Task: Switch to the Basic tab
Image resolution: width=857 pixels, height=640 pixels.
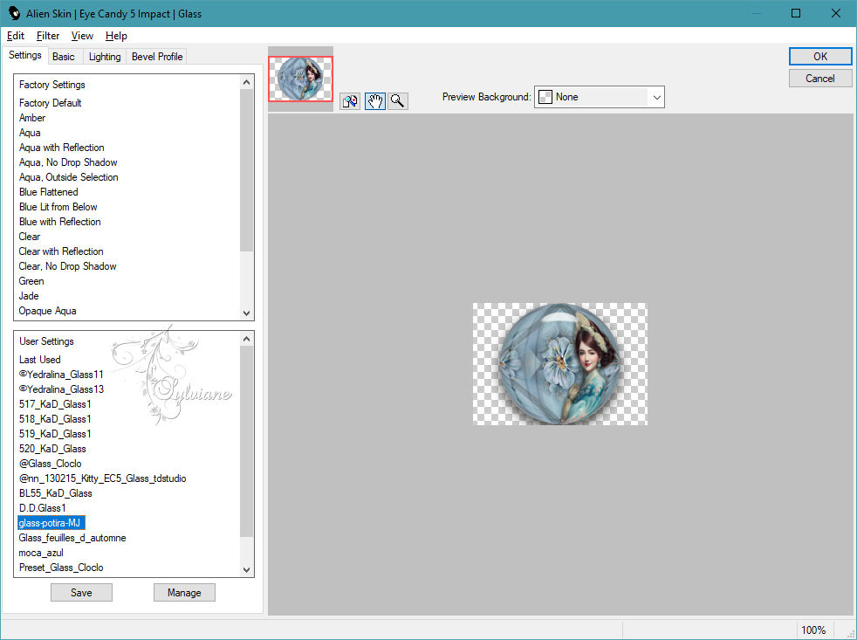Action: (64, 57)
